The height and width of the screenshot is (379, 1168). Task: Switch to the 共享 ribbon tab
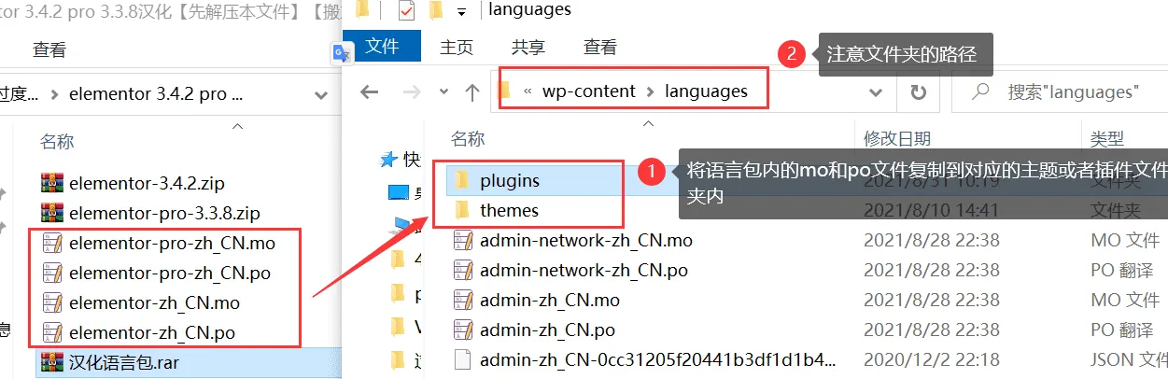[528, 46]
